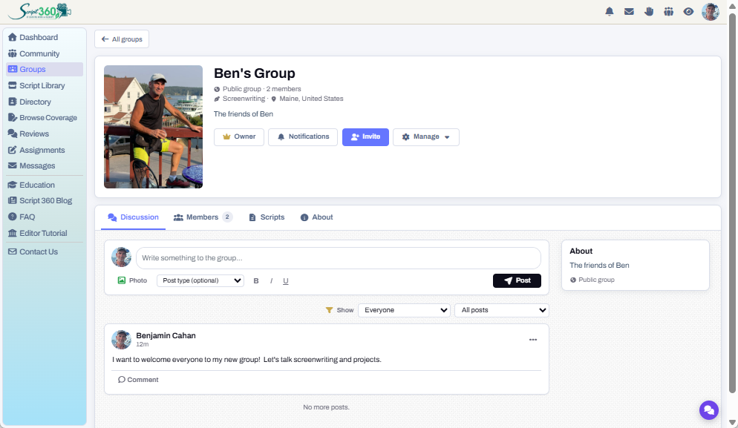
Task: Click the Show filter funnel icon
Action: (330, 310)
